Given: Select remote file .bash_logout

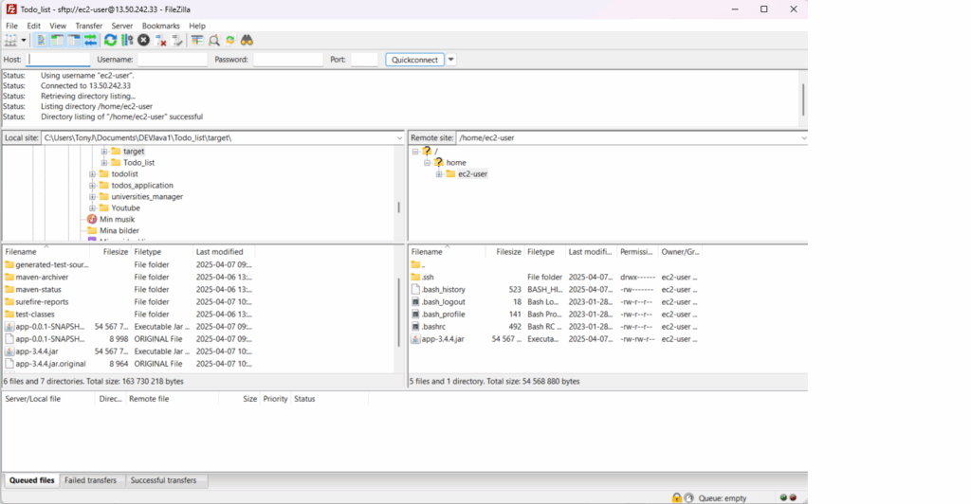Looking at the screenshot, I should tap(444, 302).
